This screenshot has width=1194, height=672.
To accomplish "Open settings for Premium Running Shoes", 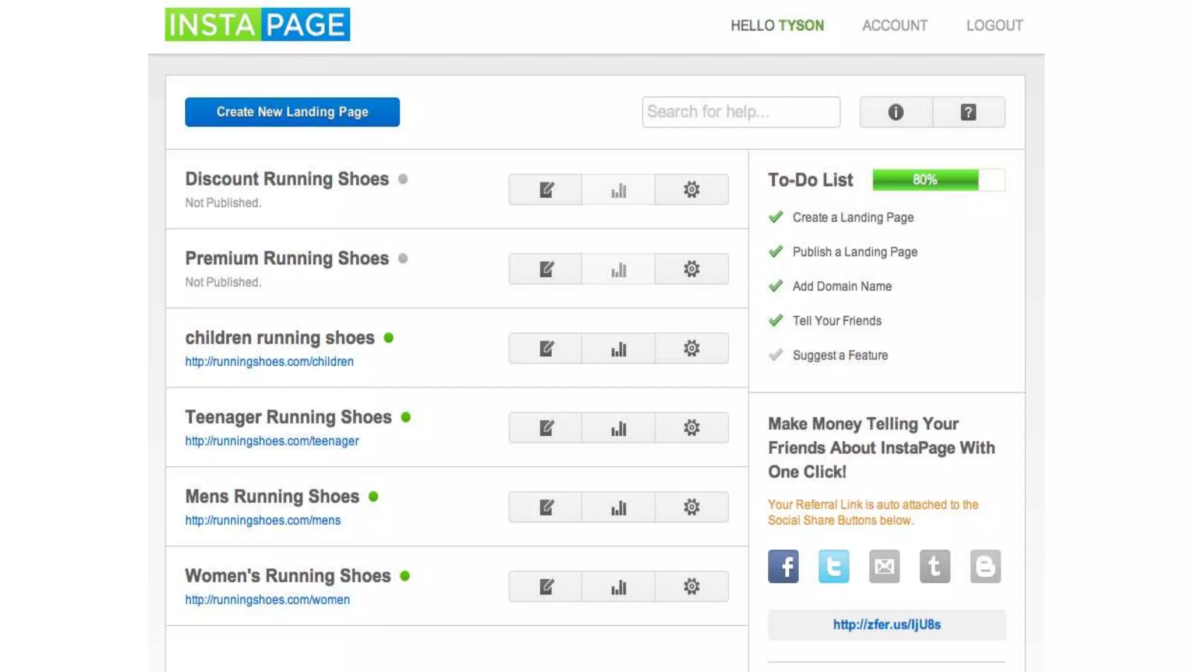I will tap(691, 269).
